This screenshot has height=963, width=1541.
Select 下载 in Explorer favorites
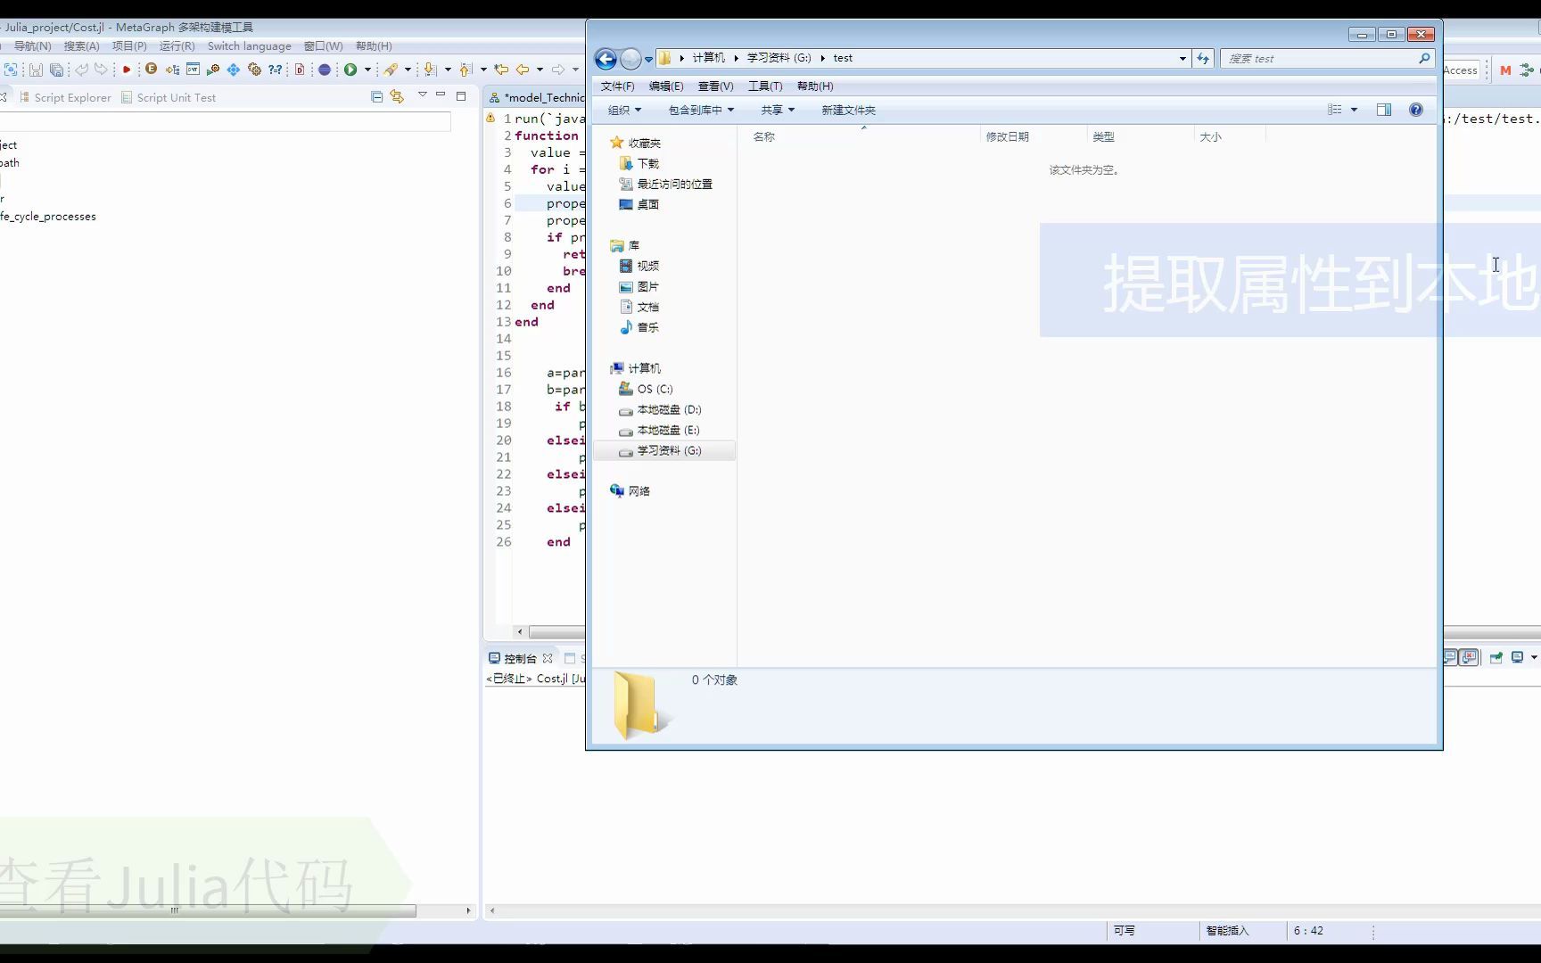tap(639, 163)
